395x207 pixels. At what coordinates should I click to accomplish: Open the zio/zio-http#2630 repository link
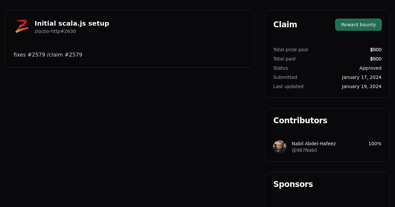55,31
